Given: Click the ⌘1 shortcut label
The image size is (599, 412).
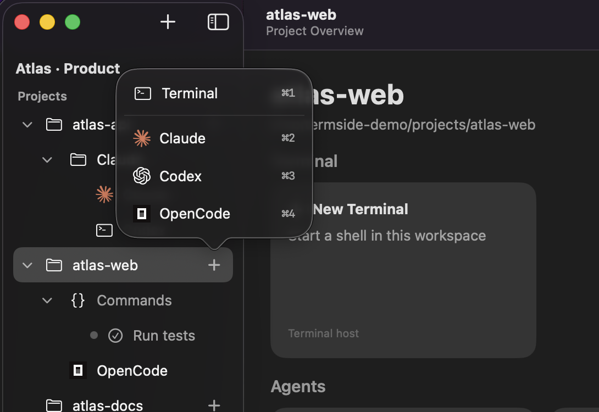Looking at the screenshot, I should point(288,93).
